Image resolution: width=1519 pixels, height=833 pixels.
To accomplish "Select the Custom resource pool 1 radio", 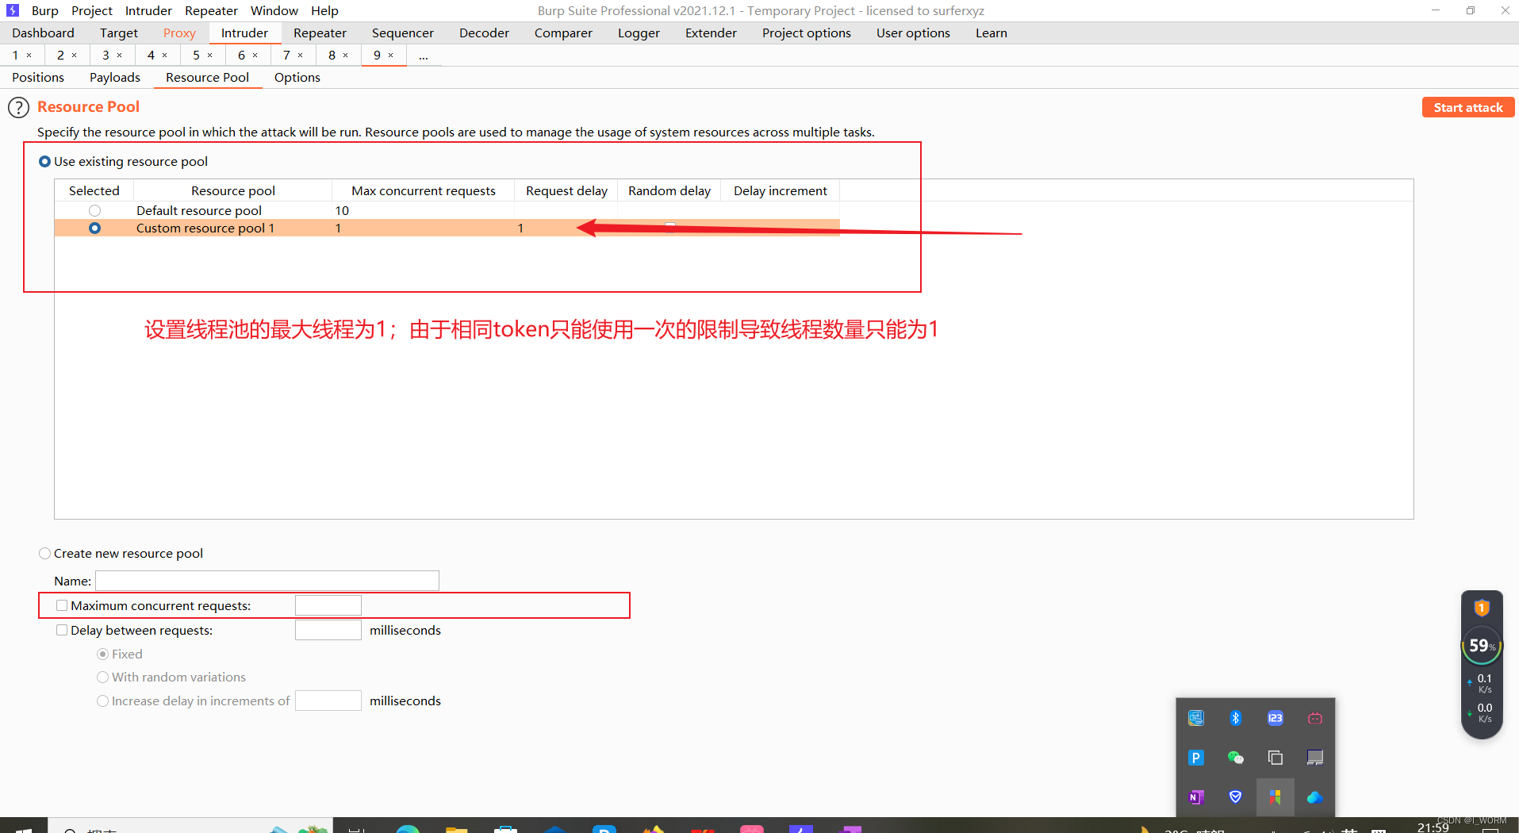I will [x=95, y=228].
